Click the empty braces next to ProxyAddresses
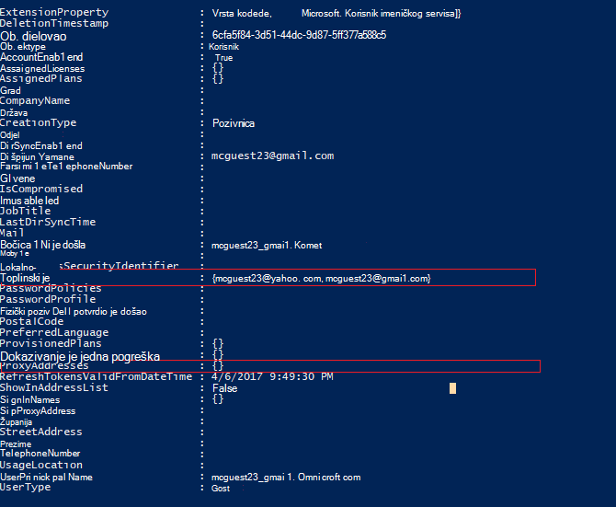The width and height of the screenshot is (616, 507). (x=218, y=365)
